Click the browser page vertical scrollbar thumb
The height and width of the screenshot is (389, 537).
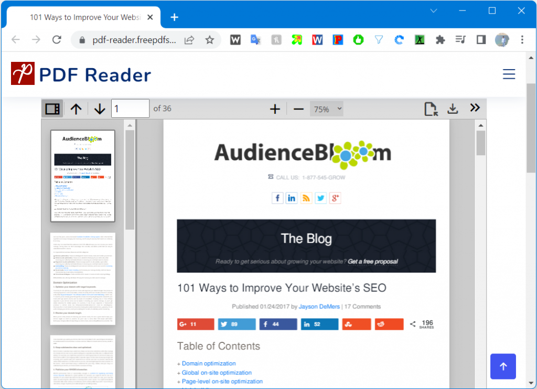point(531,127)
